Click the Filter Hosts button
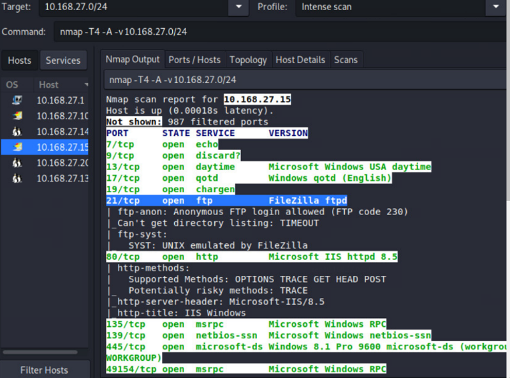The image size is (510, 378). pyautogui.click(x=44, y=370)
